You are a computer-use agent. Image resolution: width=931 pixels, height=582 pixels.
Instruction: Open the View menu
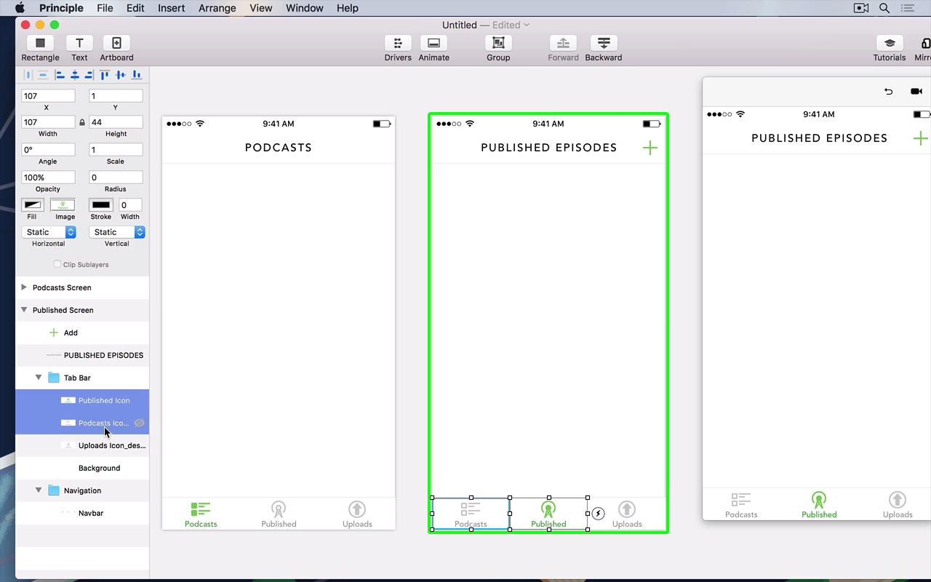point(260,8)
